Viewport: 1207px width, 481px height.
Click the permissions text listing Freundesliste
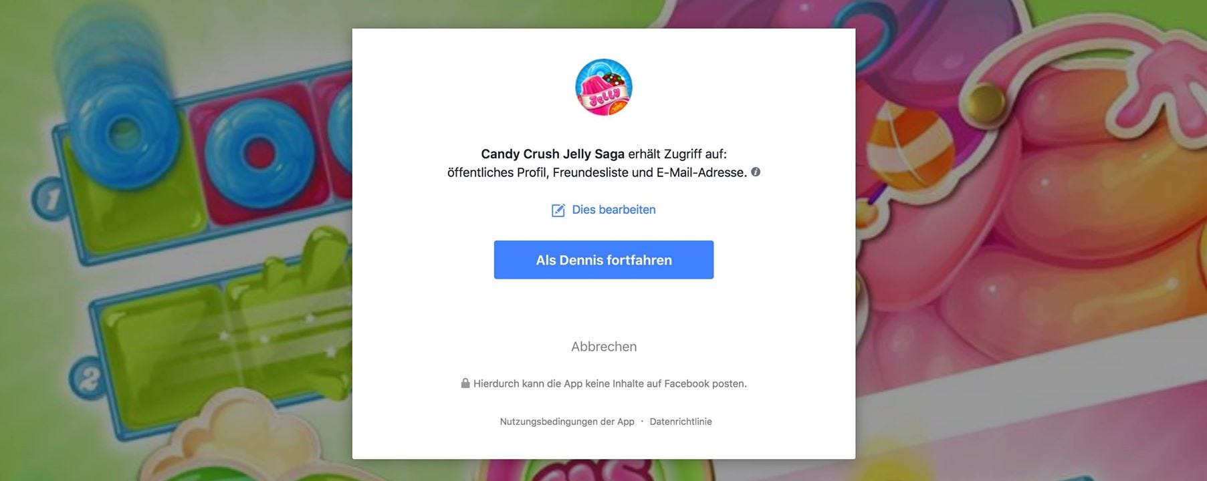(x=597, y=172)
